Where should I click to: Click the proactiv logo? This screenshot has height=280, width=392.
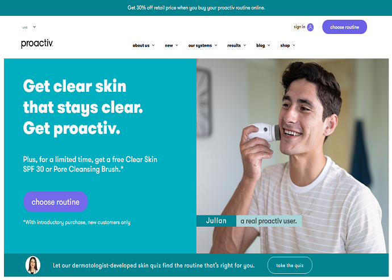pos(37,44)
